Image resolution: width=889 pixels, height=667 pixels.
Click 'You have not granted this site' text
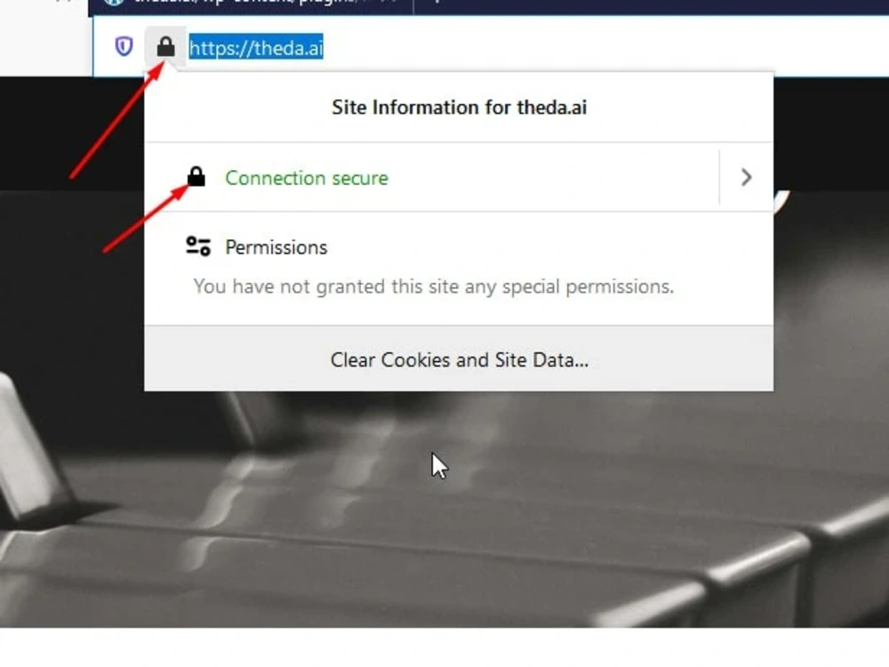(x=434, y=286)
